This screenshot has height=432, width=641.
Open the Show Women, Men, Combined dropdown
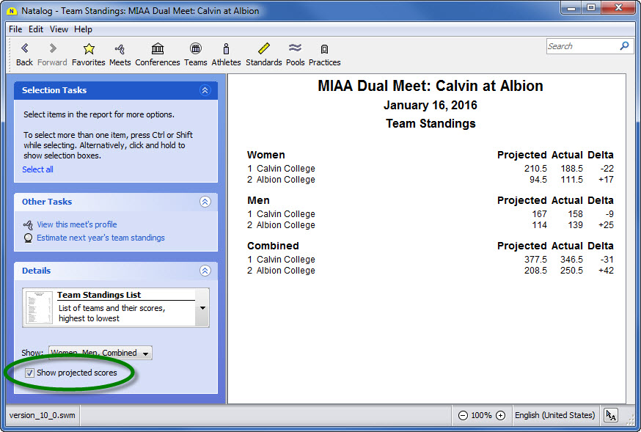click(x=100, y=354)
